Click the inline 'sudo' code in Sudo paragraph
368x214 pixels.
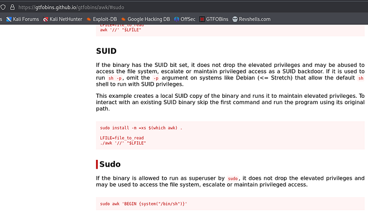pyautogui.click(x=233, y=179)
